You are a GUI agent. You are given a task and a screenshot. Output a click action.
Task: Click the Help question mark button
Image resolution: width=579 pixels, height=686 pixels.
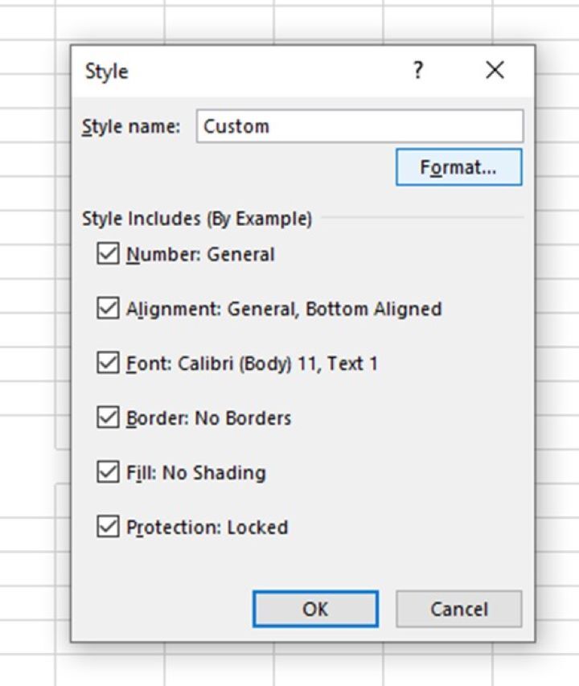[x=417, y=71]
